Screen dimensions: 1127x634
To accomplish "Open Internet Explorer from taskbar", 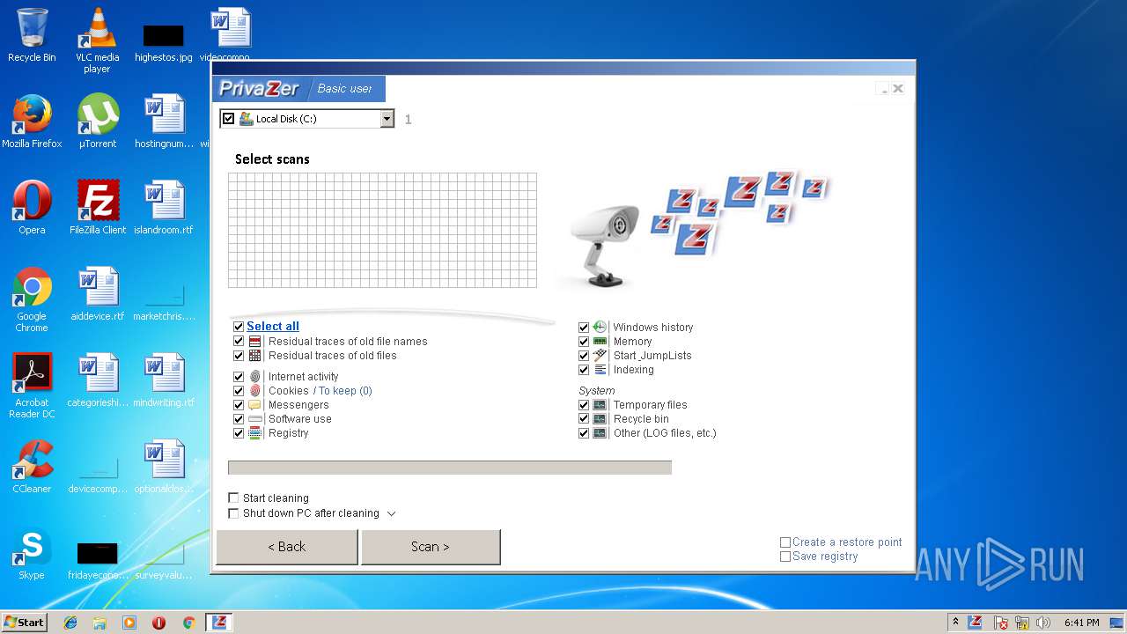I will (70, 623).
